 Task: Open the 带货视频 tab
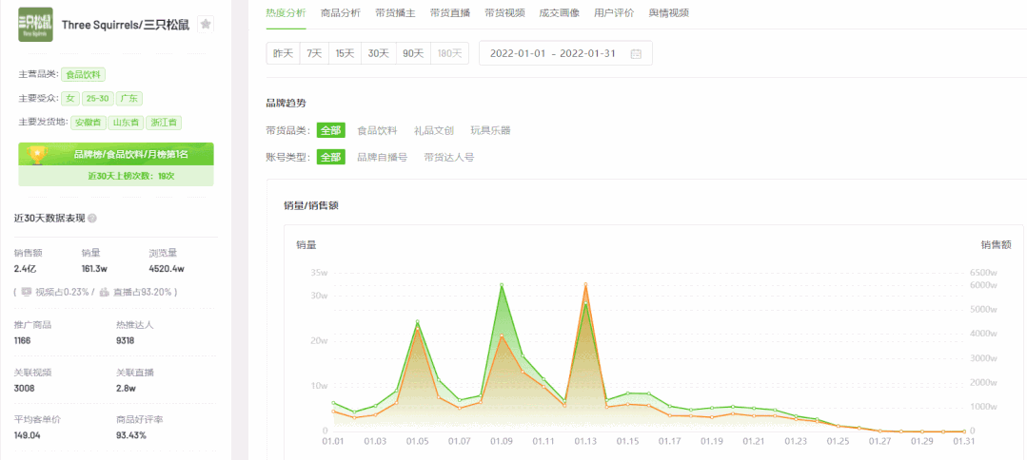tap(504, 12)
